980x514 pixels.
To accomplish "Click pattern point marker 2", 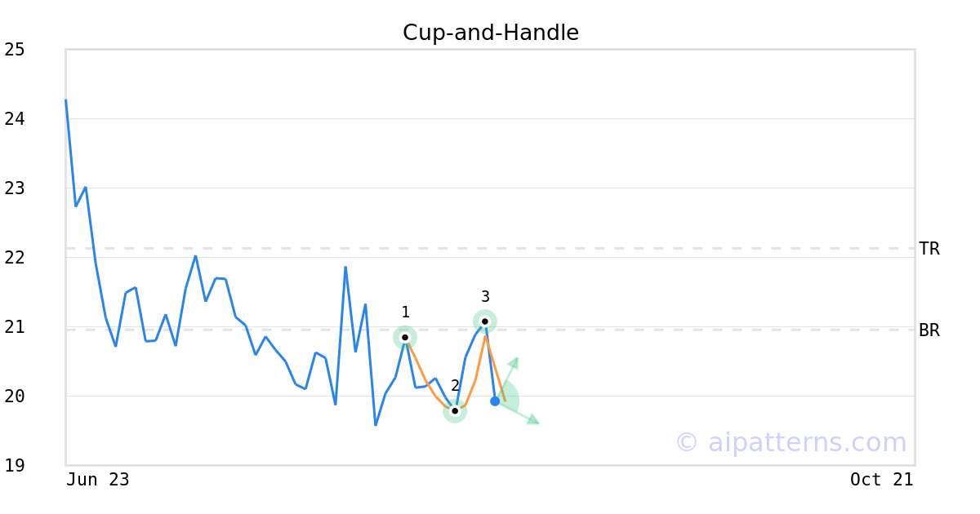I will 455,410.
